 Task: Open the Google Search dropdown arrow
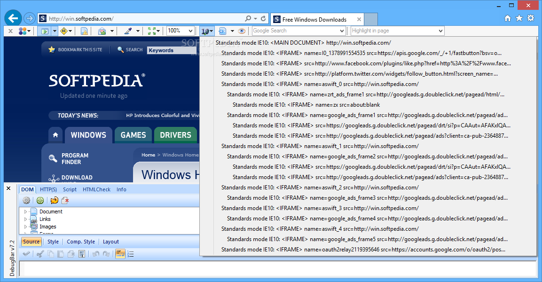pyautogui.click(x=342, y=31)
